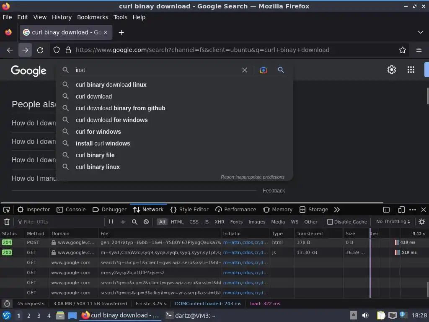Select the curl binary linux suggestion
This screenshot has height=322, width=429.
coord(175,167)
